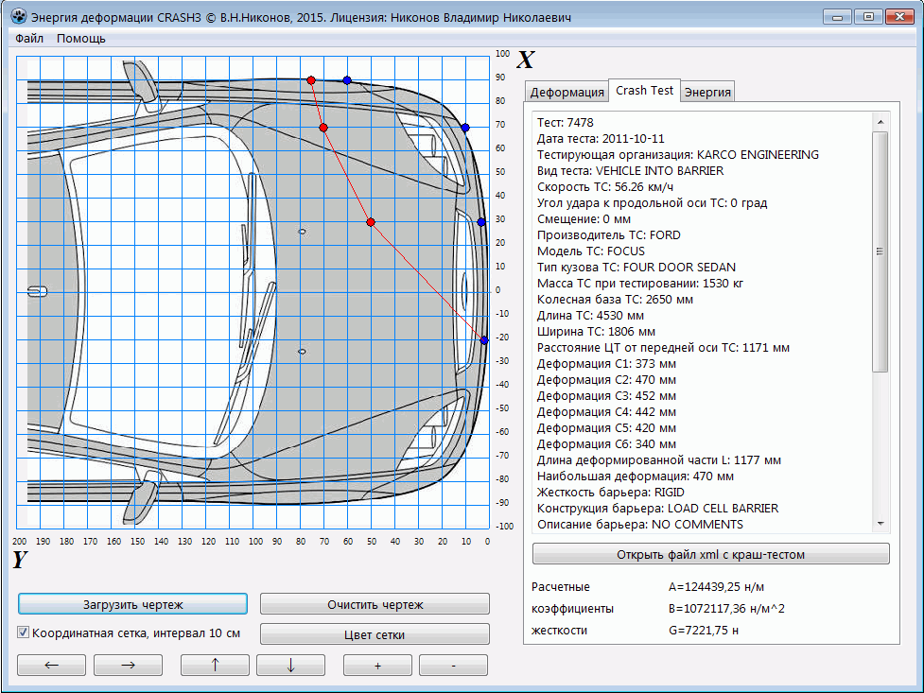
Task: Zoom in with the plus button
Action: (x=377, y=666)
